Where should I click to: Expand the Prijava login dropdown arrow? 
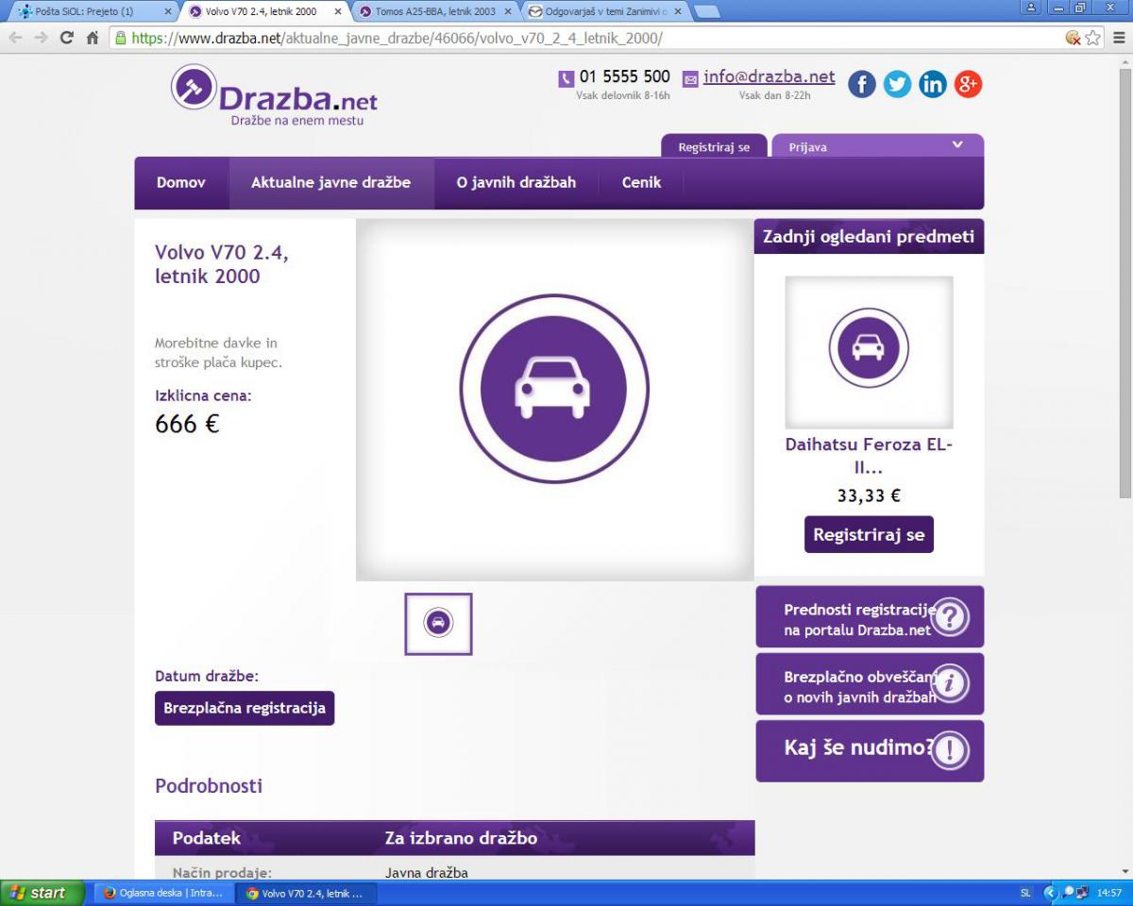tap(957, 144)
